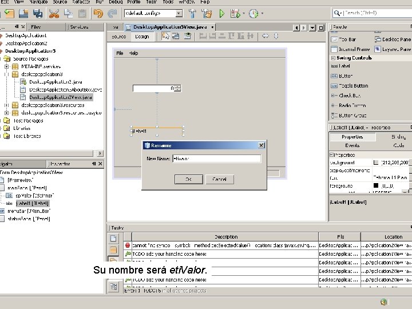Click the Paste clipboard icon
Screen dimensions: 412x309
coord(82,14)
